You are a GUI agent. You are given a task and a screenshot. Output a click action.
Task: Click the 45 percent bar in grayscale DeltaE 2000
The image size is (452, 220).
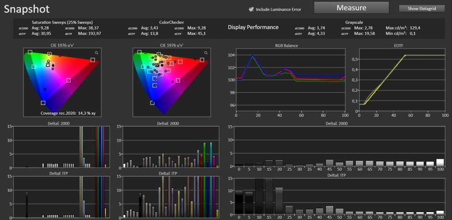329,163
